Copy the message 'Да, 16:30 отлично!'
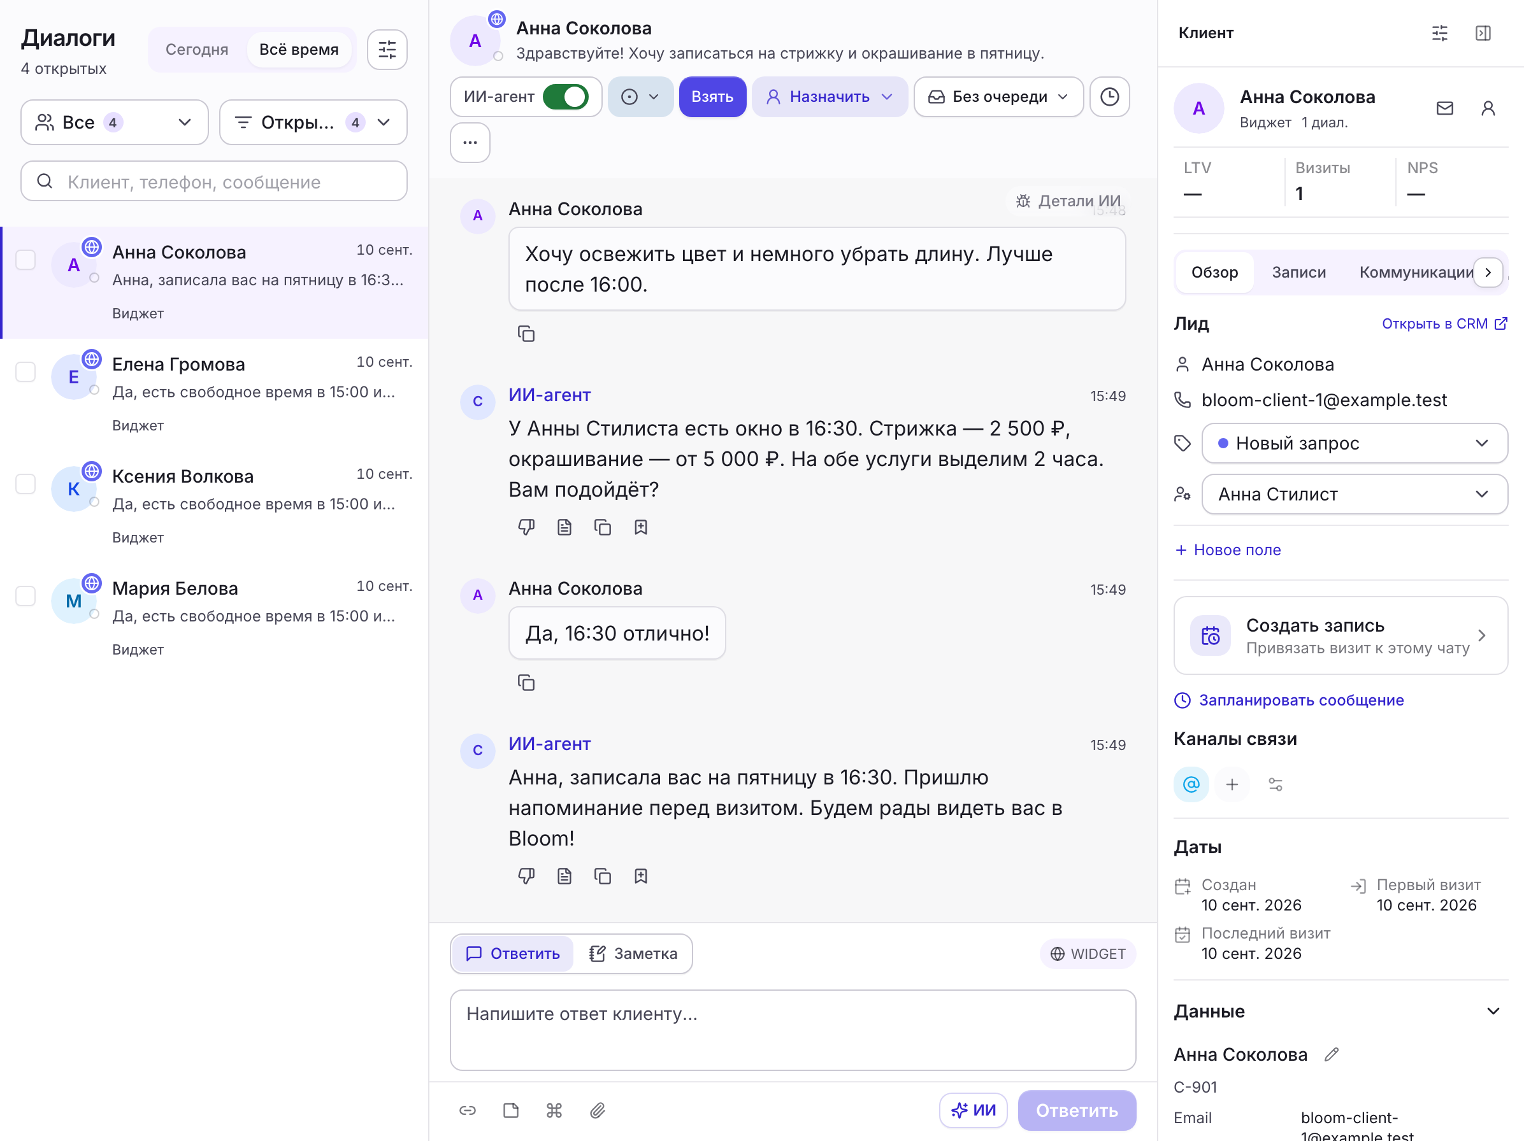Image resolution: width=1524 pixels, height=1141 pixels. tap(526, 683)
